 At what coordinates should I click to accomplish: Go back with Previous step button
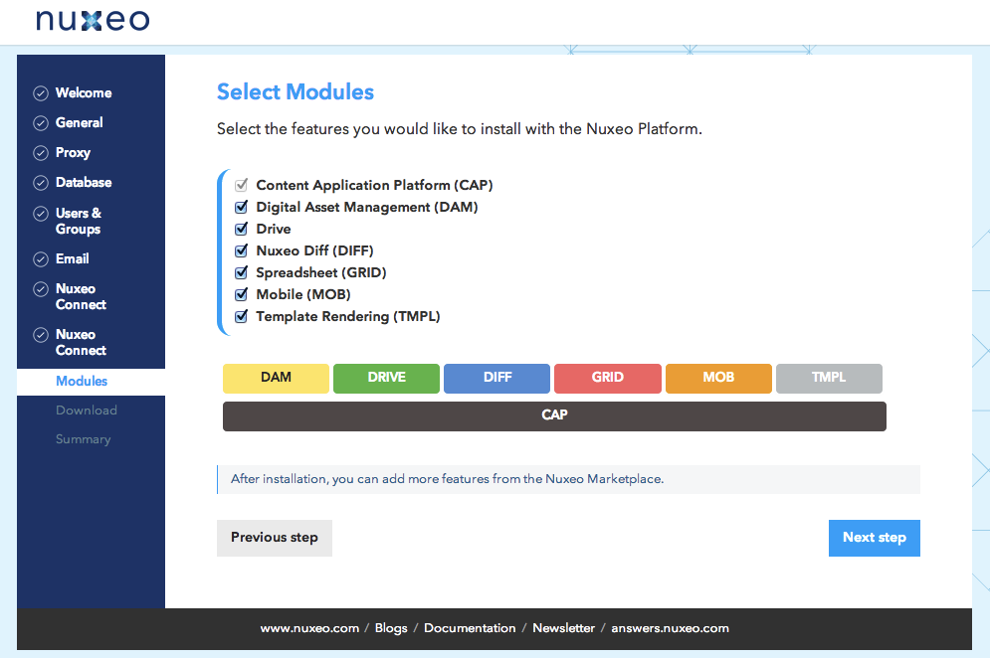pyautogui.click(x=275, y=538)
